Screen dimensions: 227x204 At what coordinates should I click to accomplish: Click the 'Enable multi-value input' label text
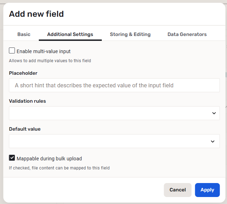pos(43,51)
